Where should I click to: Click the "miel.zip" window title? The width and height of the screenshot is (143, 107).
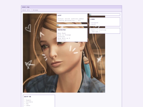click(x=26, y=7)
